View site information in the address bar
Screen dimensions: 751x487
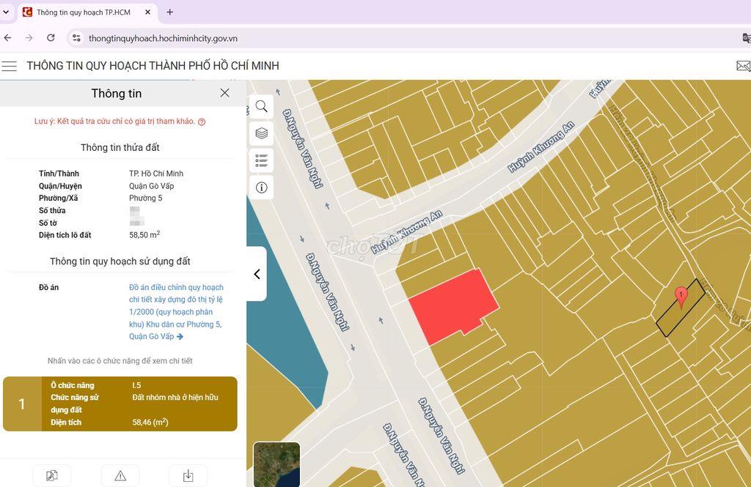(x=76, y=38)
